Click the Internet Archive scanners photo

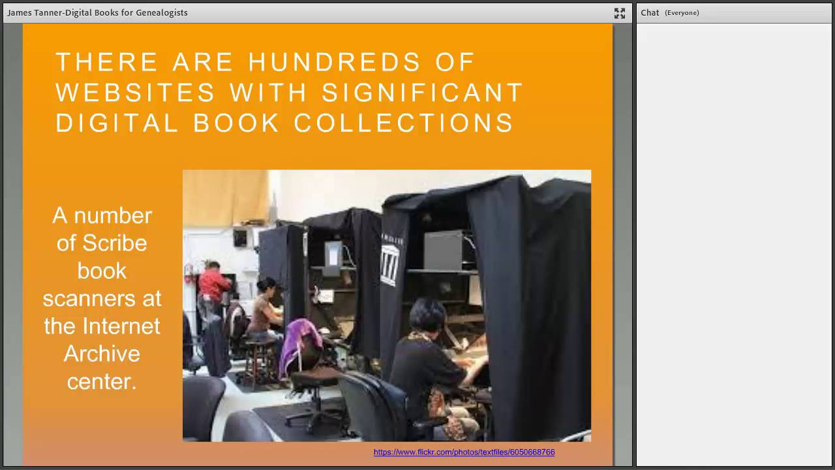(387, 305)
